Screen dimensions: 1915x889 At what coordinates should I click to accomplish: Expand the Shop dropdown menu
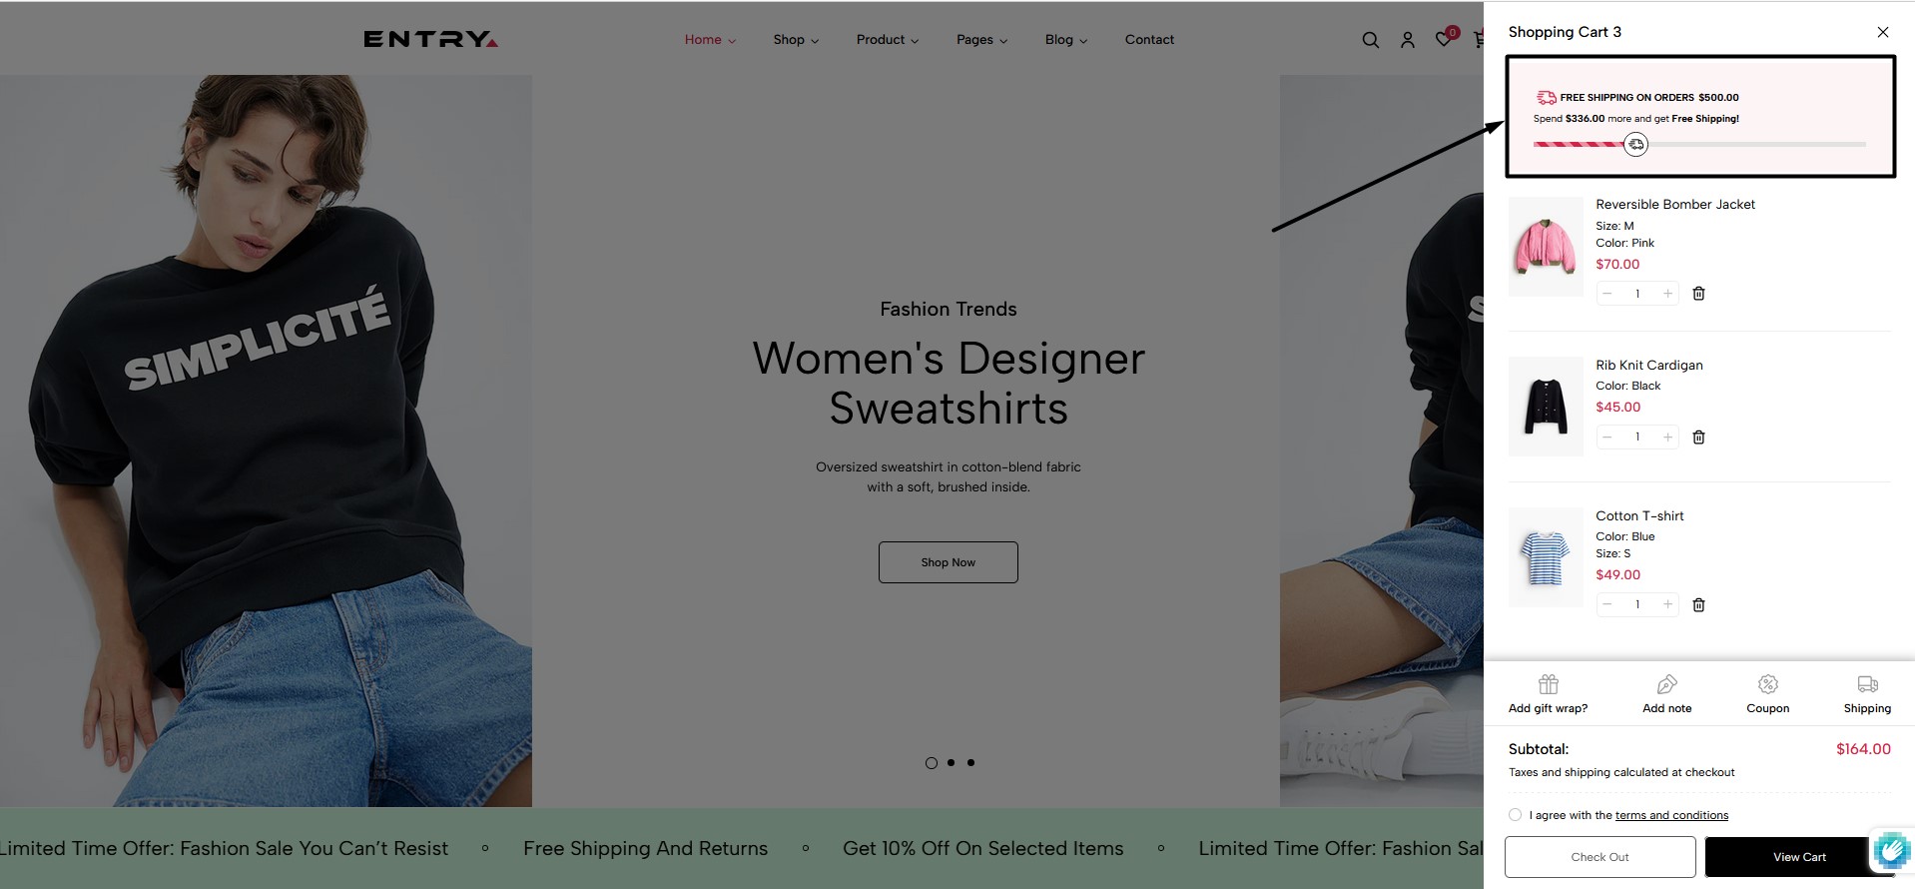click(x=796, y=40)
